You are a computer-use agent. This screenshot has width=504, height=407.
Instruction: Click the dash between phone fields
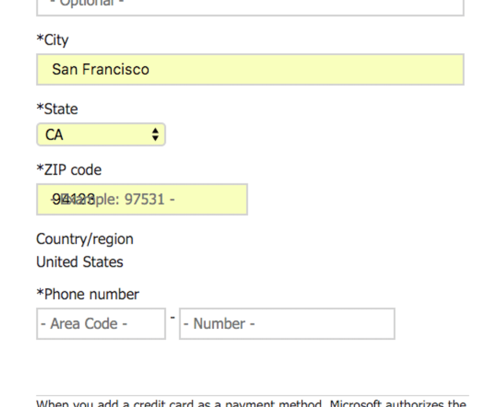click(172, 318)
